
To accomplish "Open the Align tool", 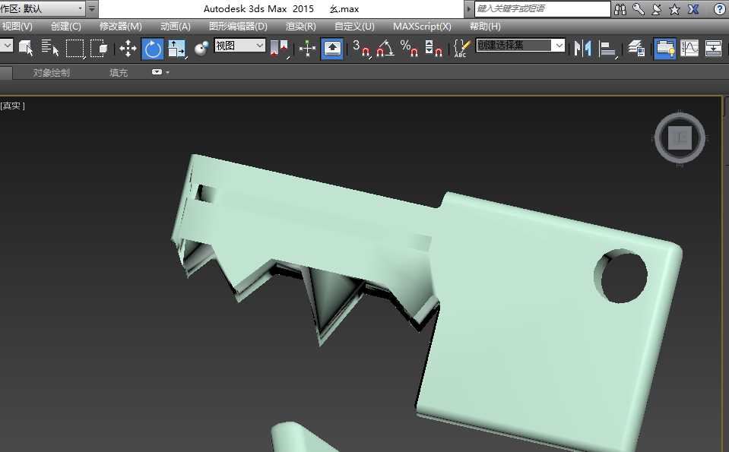I will (608, 49).
